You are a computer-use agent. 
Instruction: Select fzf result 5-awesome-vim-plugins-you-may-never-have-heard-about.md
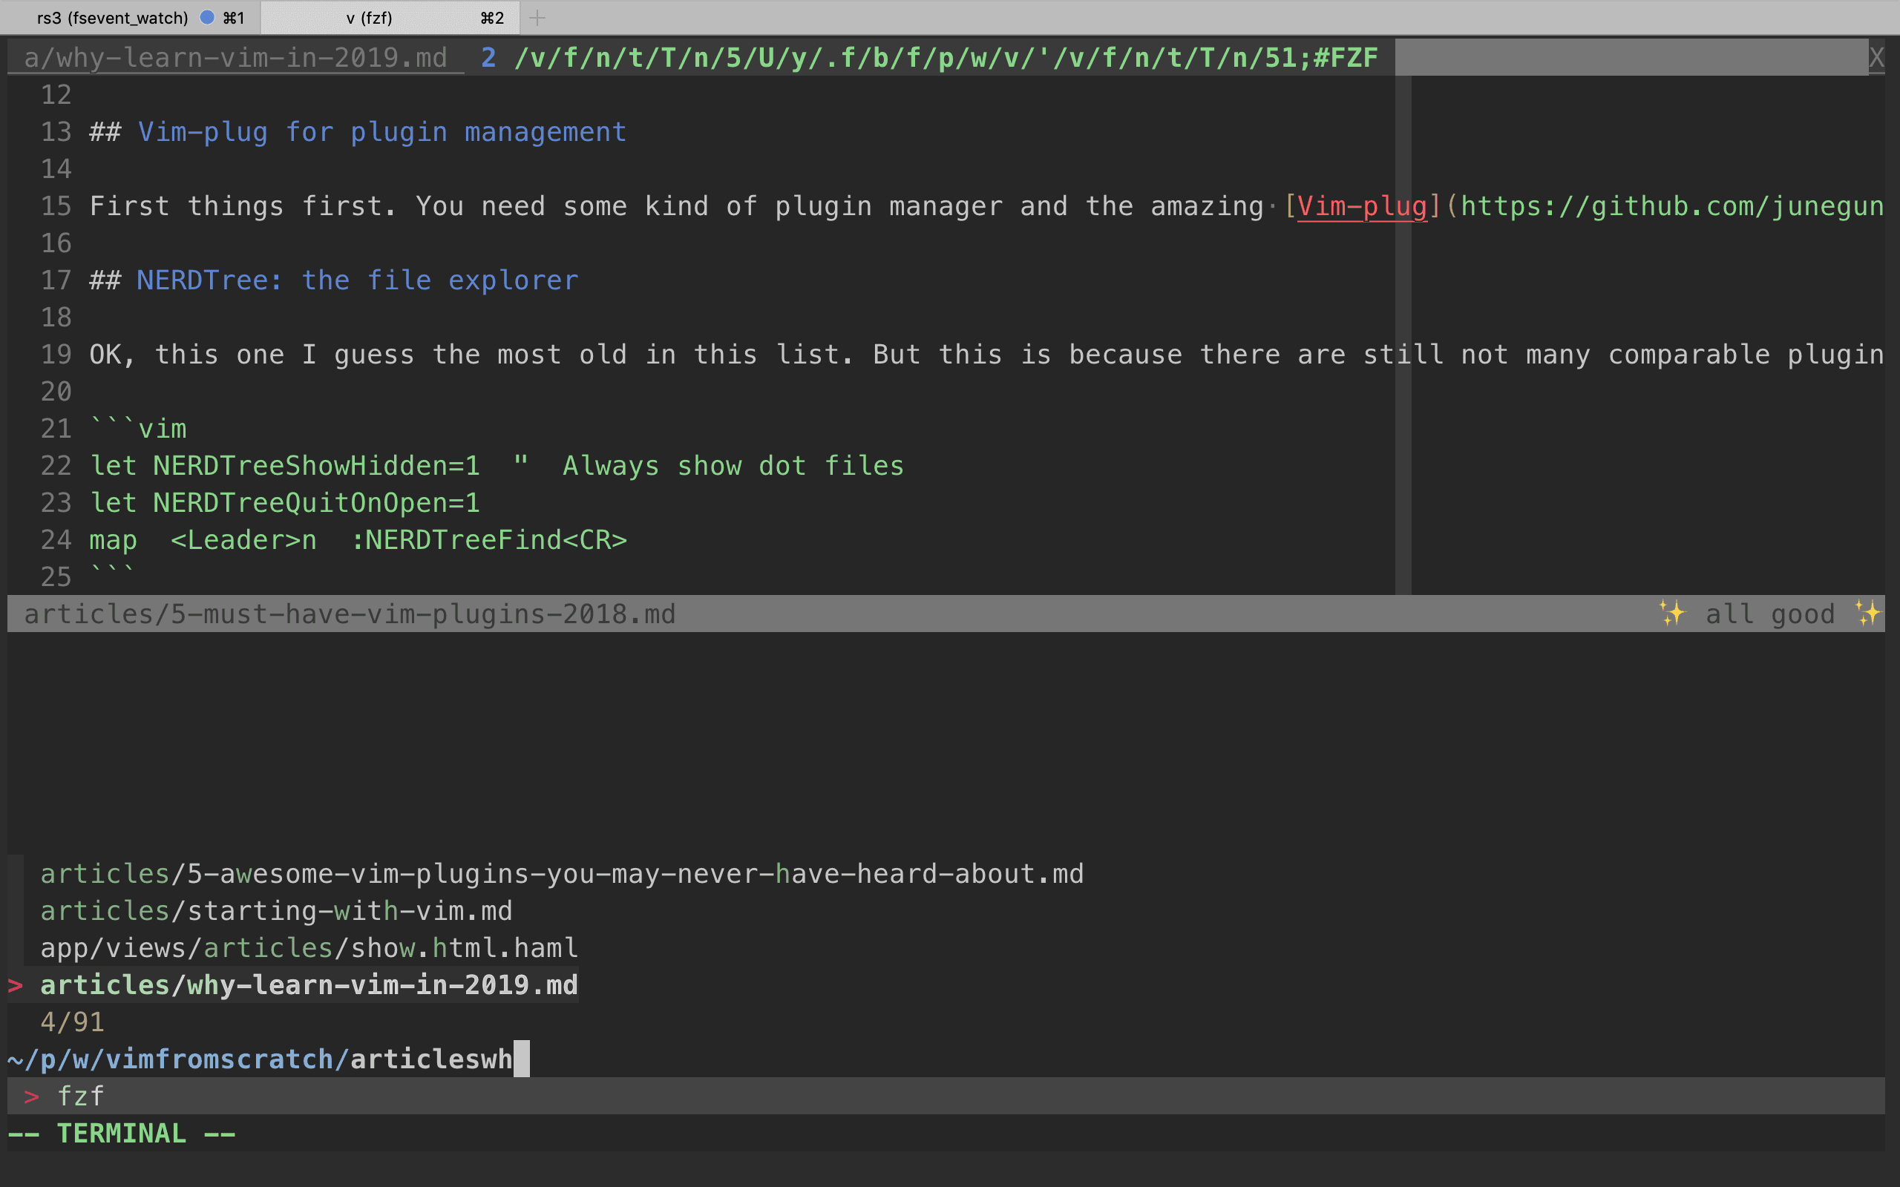562,874
